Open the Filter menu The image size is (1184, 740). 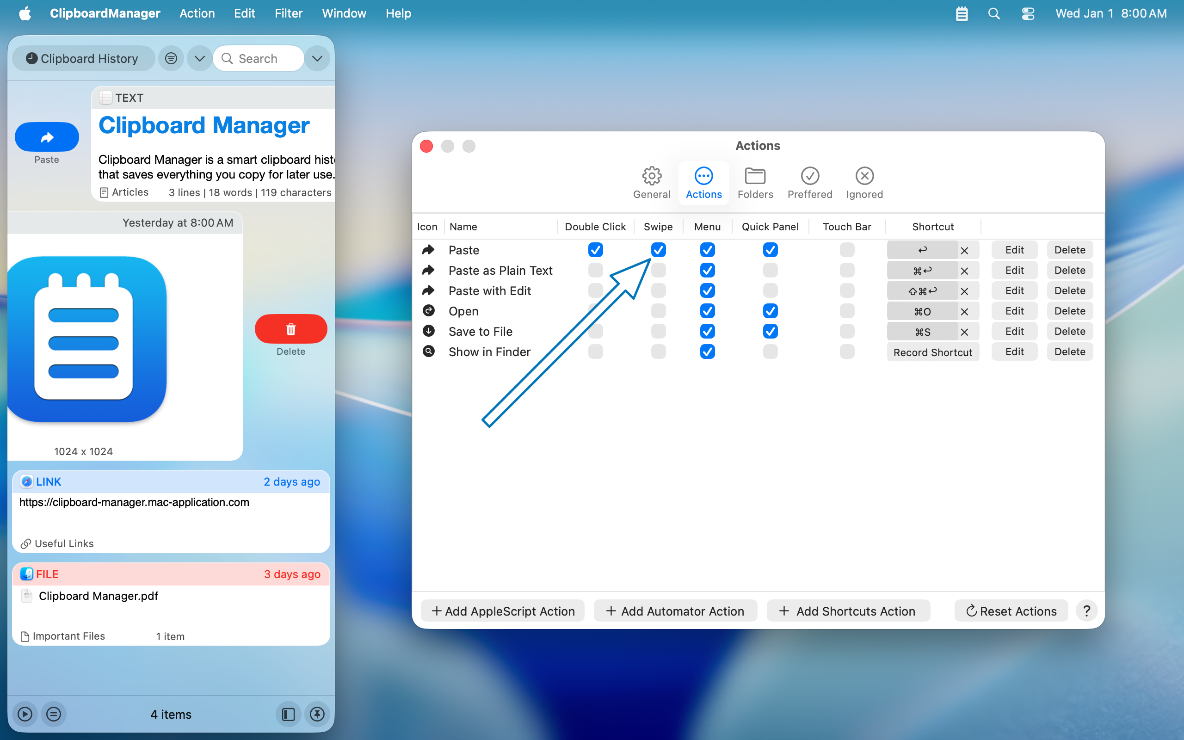pyautogui.click(x=288, y=13)
